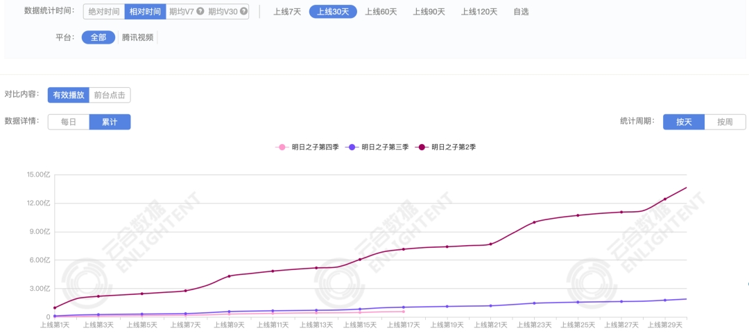Viewport: 749px width, 333px height.
Task: Switch comparison to 有效播放
Action: point(68,95)
